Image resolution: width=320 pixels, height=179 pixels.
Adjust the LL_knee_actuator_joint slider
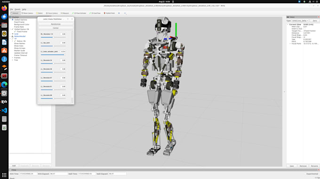click(53, 55)
